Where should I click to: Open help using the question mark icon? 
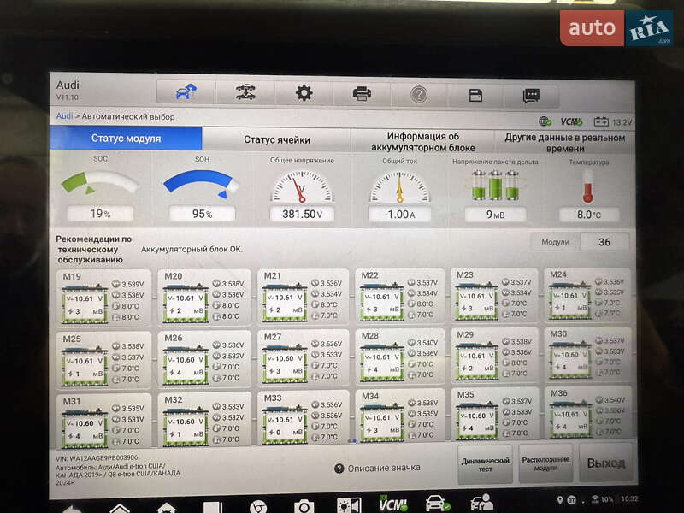tap(419, 94)
